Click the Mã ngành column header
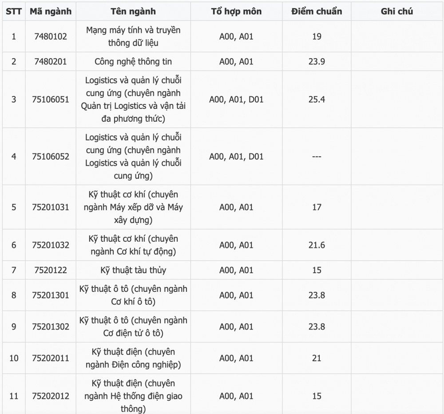 click(x=51, y=12)
